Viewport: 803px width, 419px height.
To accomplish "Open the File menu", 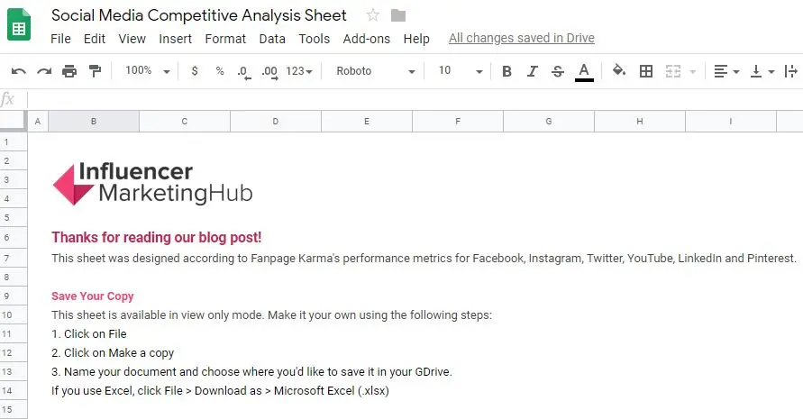I will click(x=60, y=39).
